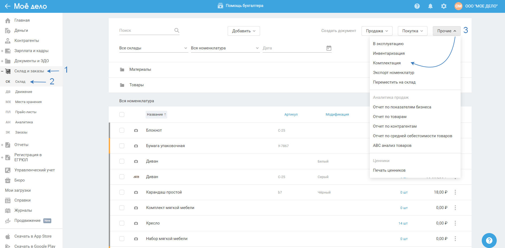Open settings via the gear icon

coord(444,6)
